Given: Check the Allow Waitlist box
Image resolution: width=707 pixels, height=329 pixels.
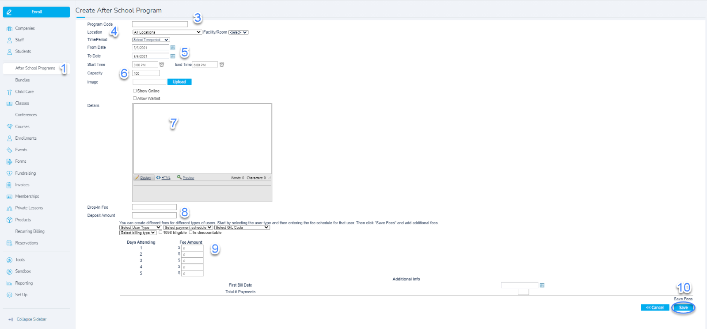Looking at the screenshot, I should click(x=135, y=98).
